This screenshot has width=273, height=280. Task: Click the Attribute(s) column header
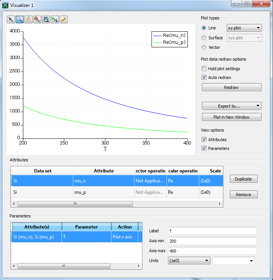coord(37,227)
